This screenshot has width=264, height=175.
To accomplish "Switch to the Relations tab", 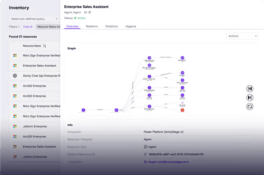I will click(92, 26).
